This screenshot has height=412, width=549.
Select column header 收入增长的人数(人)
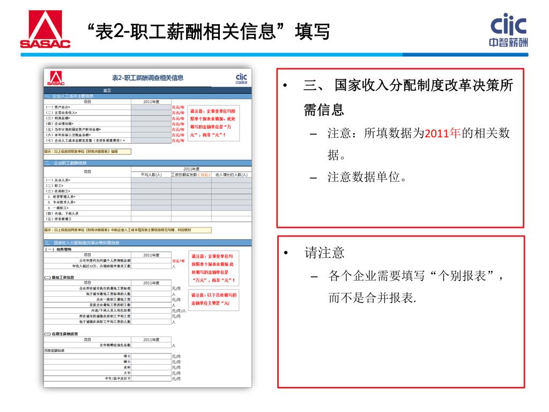[x=232, y=174]
